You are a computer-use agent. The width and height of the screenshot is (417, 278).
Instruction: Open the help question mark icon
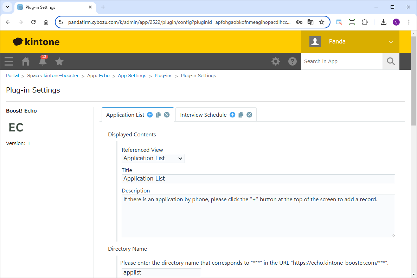[293, 61]
